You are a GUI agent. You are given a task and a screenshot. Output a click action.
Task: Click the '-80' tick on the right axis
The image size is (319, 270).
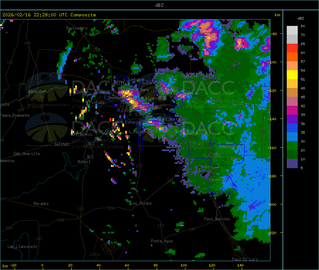[274, 34]
